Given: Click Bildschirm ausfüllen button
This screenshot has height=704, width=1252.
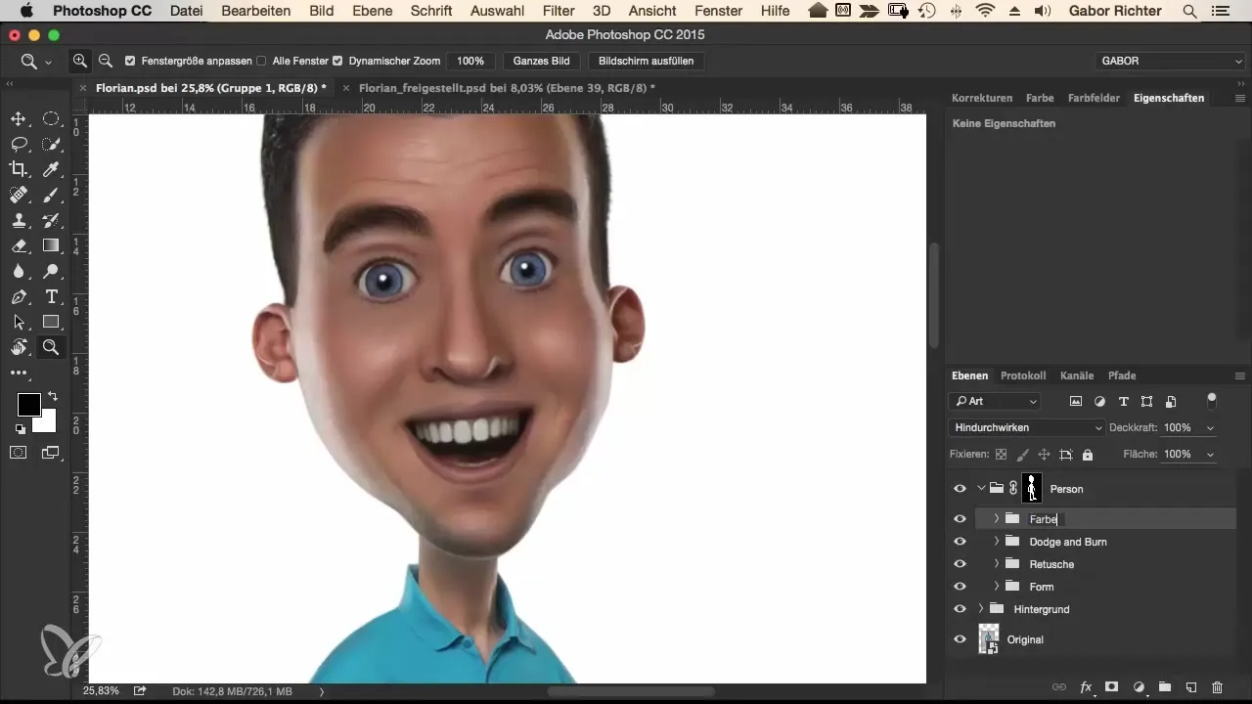Looking at the screenshot, I should (646, 61).
